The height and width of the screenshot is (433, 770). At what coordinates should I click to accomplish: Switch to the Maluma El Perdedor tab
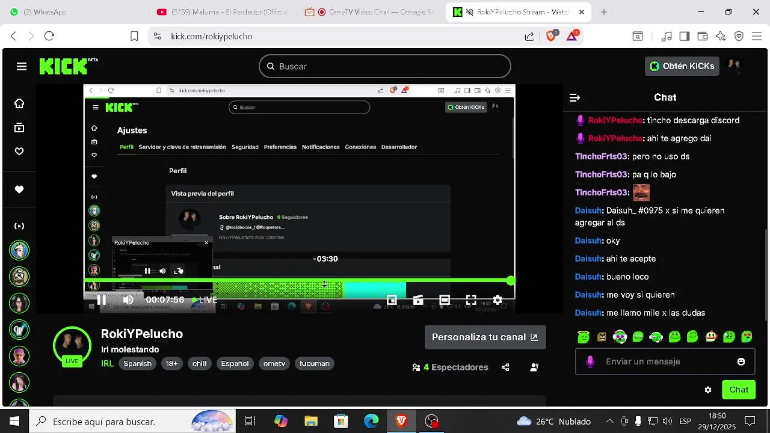(223, 12)
